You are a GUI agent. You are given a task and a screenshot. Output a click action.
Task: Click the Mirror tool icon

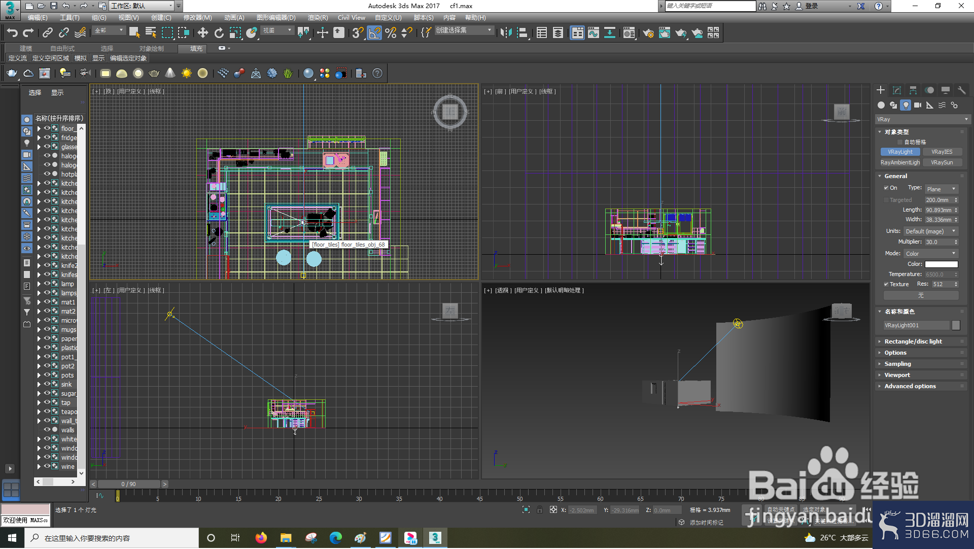coord(506,33)
